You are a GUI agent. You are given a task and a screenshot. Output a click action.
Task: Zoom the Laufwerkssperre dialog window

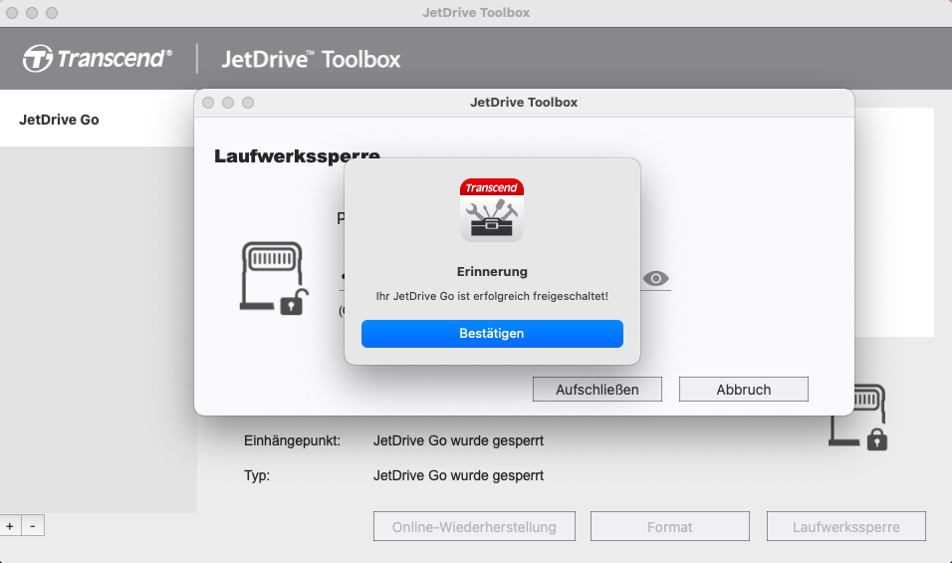pos(248,103)
